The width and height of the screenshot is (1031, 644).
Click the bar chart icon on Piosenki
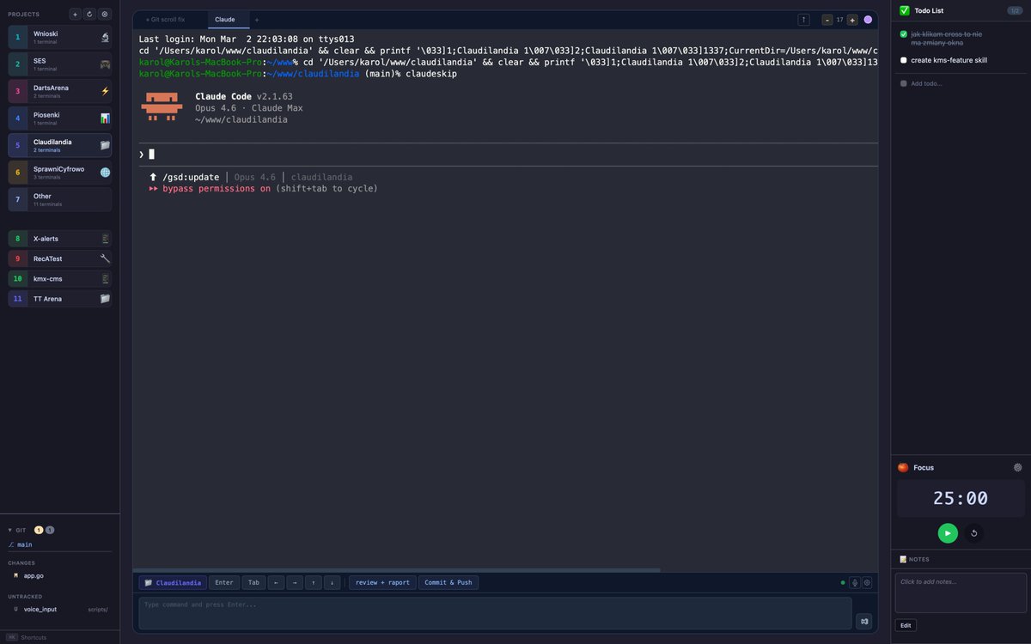point(105,118)
